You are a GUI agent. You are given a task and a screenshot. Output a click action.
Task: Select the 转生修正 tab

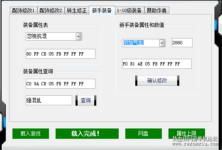pyautogui.click(x=77, y=11)
